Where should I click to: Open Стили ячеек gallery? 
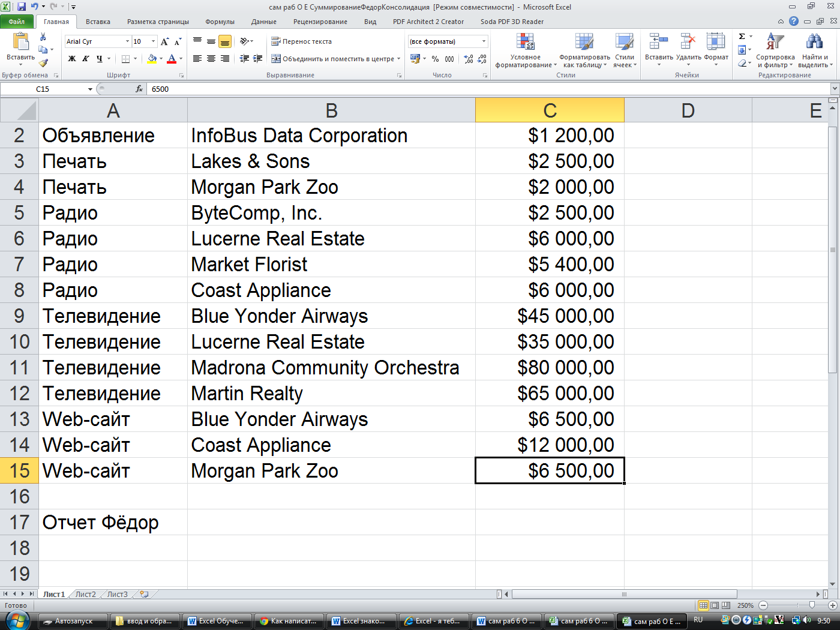(625, 51)
